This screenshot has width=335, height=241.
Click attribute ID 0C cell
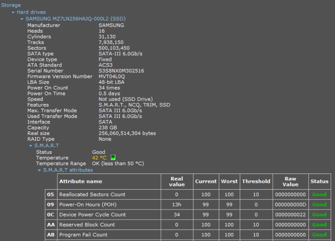click(x=51, y=214)
